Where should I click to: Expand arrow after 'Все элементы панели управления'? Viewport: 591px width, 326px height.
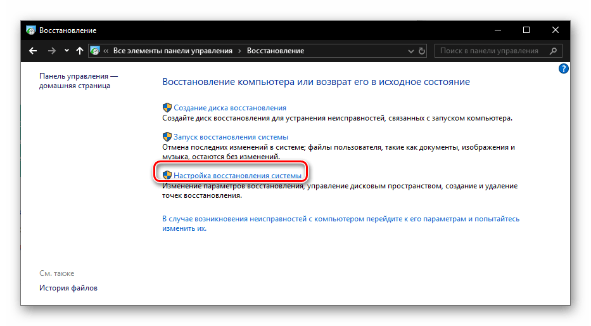pos(239,51)
